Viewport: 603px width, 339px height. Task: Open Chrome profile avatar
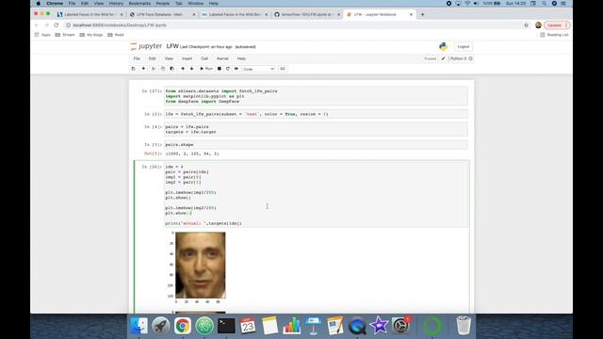tap(538, 25)
